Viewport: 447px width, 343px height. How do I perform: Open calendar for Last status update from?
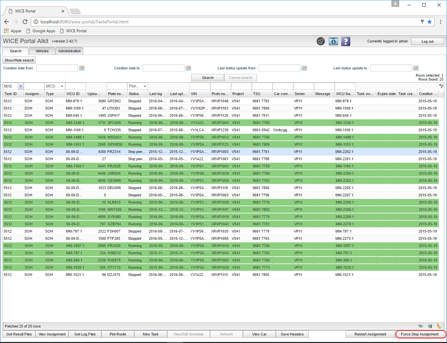tap(304, 68)
